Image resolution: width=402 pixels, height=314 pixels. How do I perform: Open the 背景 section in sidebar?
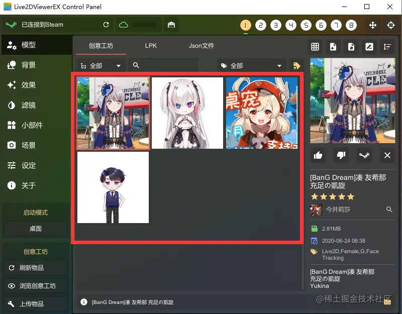tap(36, 65)
